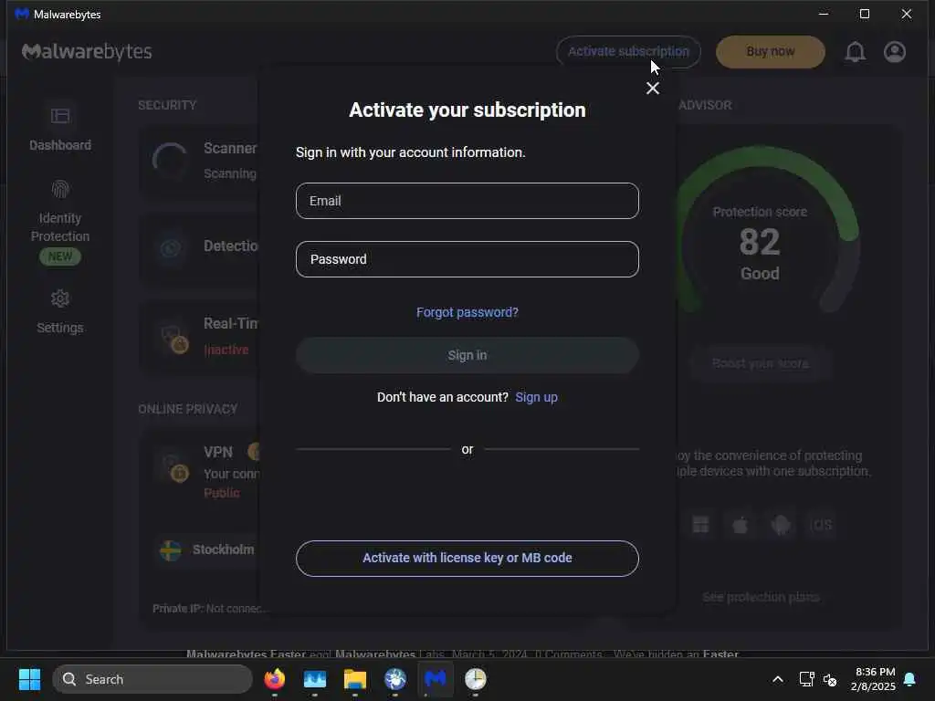Image resolution: width=935 pixels, height=701 pixels.
Task: Open File Explorer from the taskbar
Action: [355, 679]
